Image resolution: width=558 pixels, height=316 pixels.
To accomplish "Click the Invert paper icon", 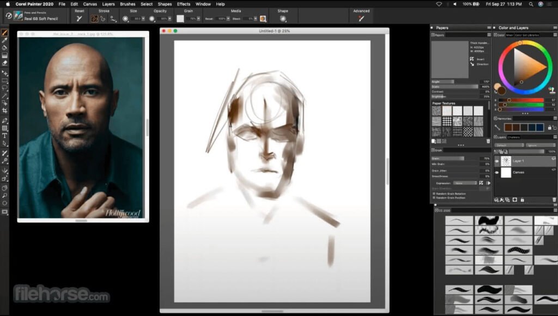I will pyautogui.click(x=472, y=59).
